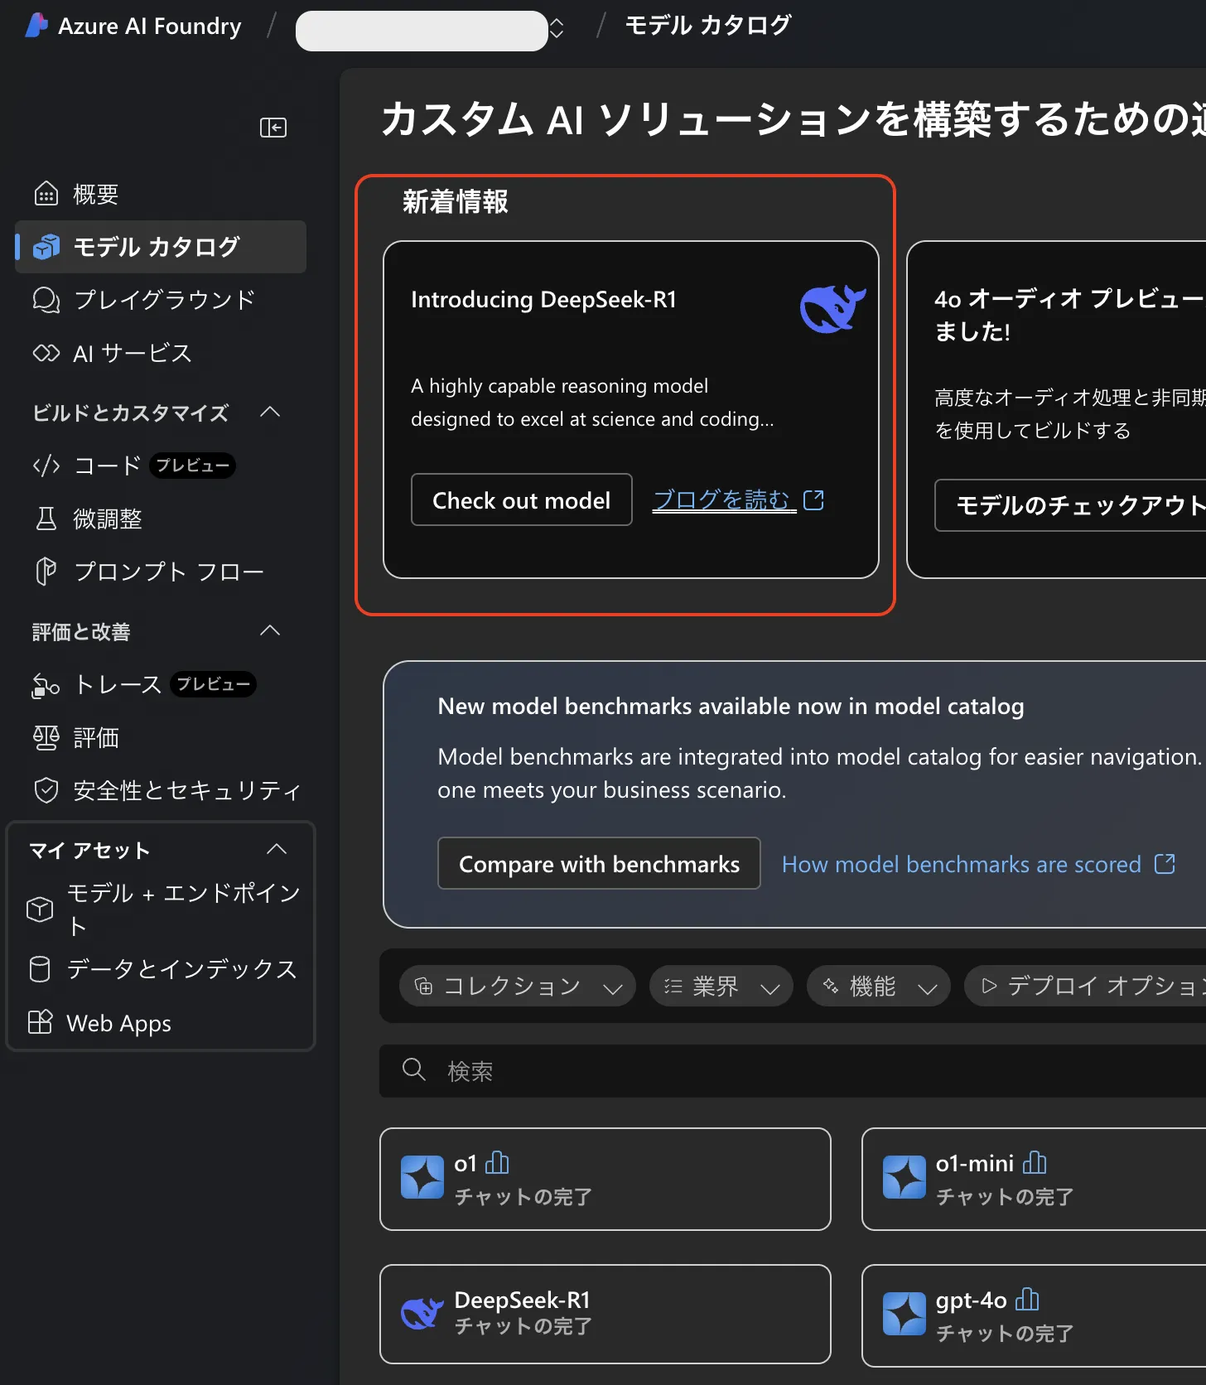Click the benchmark chart icon next to o1
Screen dimensions: 1206x1385
pos(497,1163)
